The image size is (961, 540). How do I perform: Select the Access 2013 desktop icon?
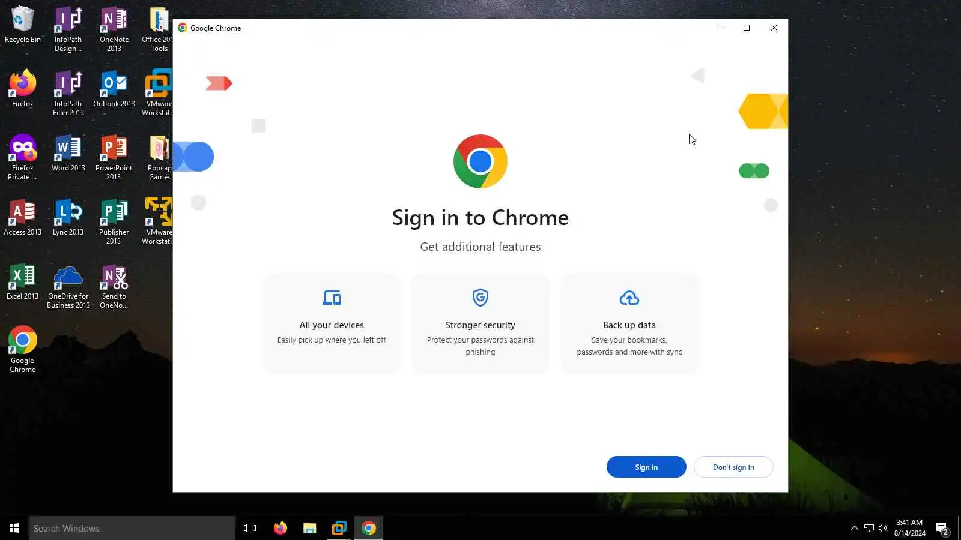(x=22, y=217)
